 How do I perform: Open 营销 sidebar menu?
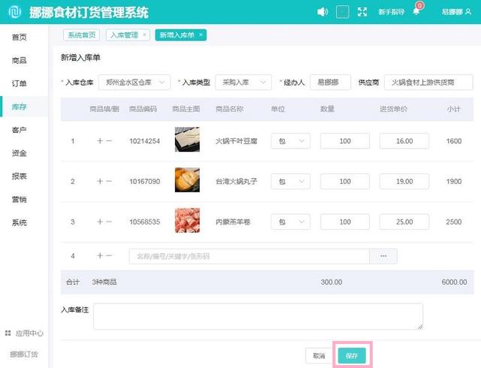point(20,200)
